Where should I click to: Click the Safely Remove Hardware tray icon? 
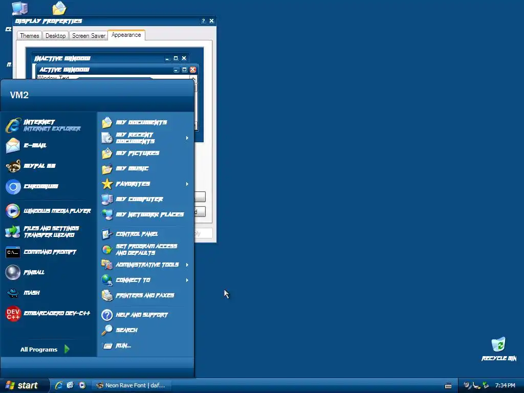(x=486, y=385)
